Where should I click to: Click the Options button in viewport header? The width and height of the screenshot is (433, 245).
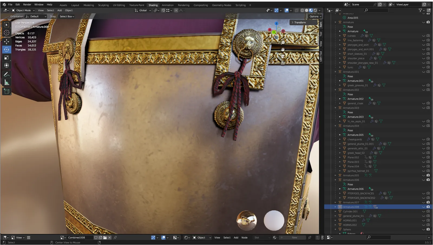pos(316,16)
